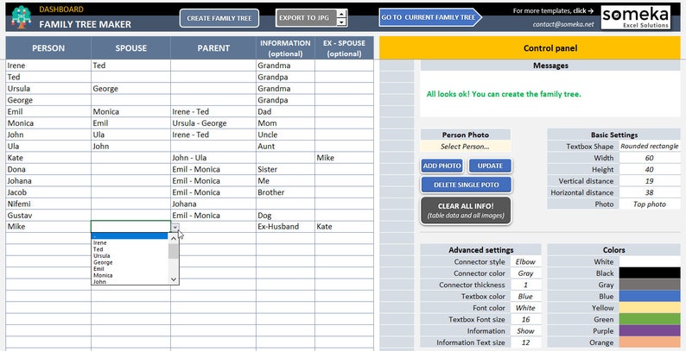This screenshot has width=686, height=351.
Task: Select Information Text size value 12
Action: (525, 342)
